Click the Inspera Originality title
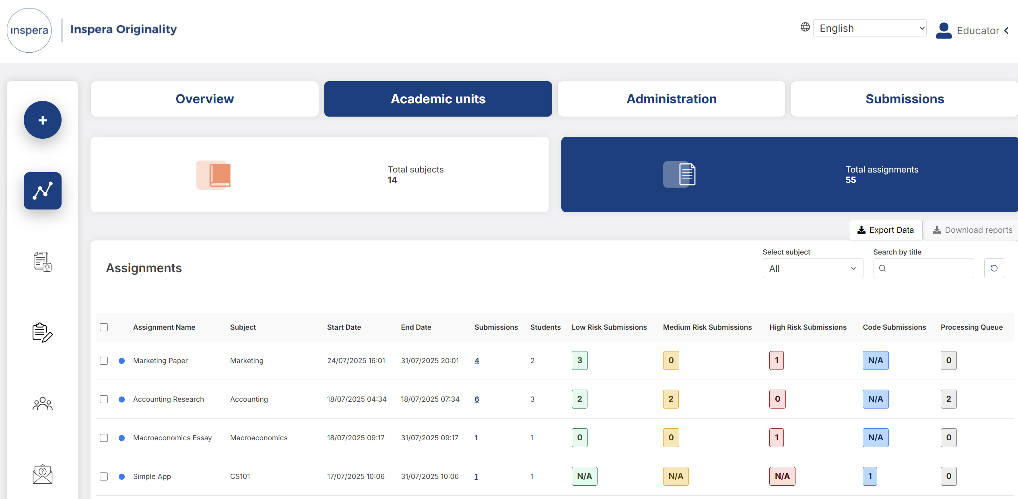 pyautogui.click(x=124, y=29)
